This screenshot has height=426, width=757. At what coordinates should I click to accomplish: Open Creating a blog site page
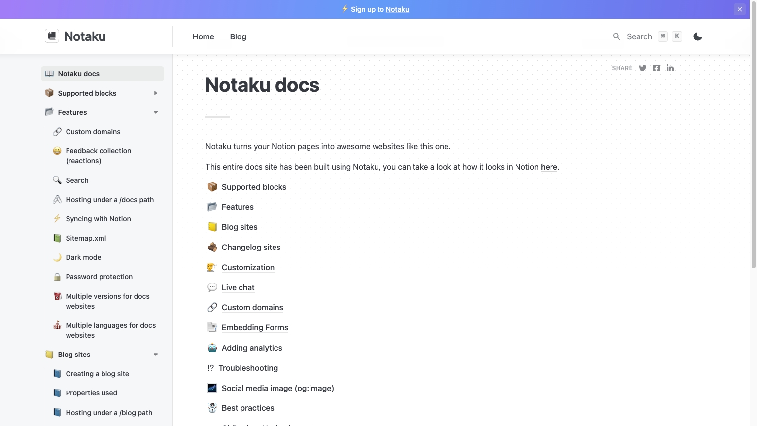98,374
